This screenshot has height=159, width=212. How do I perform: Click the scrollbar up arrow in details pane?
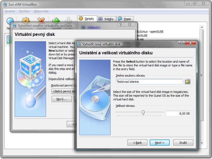tap(202, 27)
